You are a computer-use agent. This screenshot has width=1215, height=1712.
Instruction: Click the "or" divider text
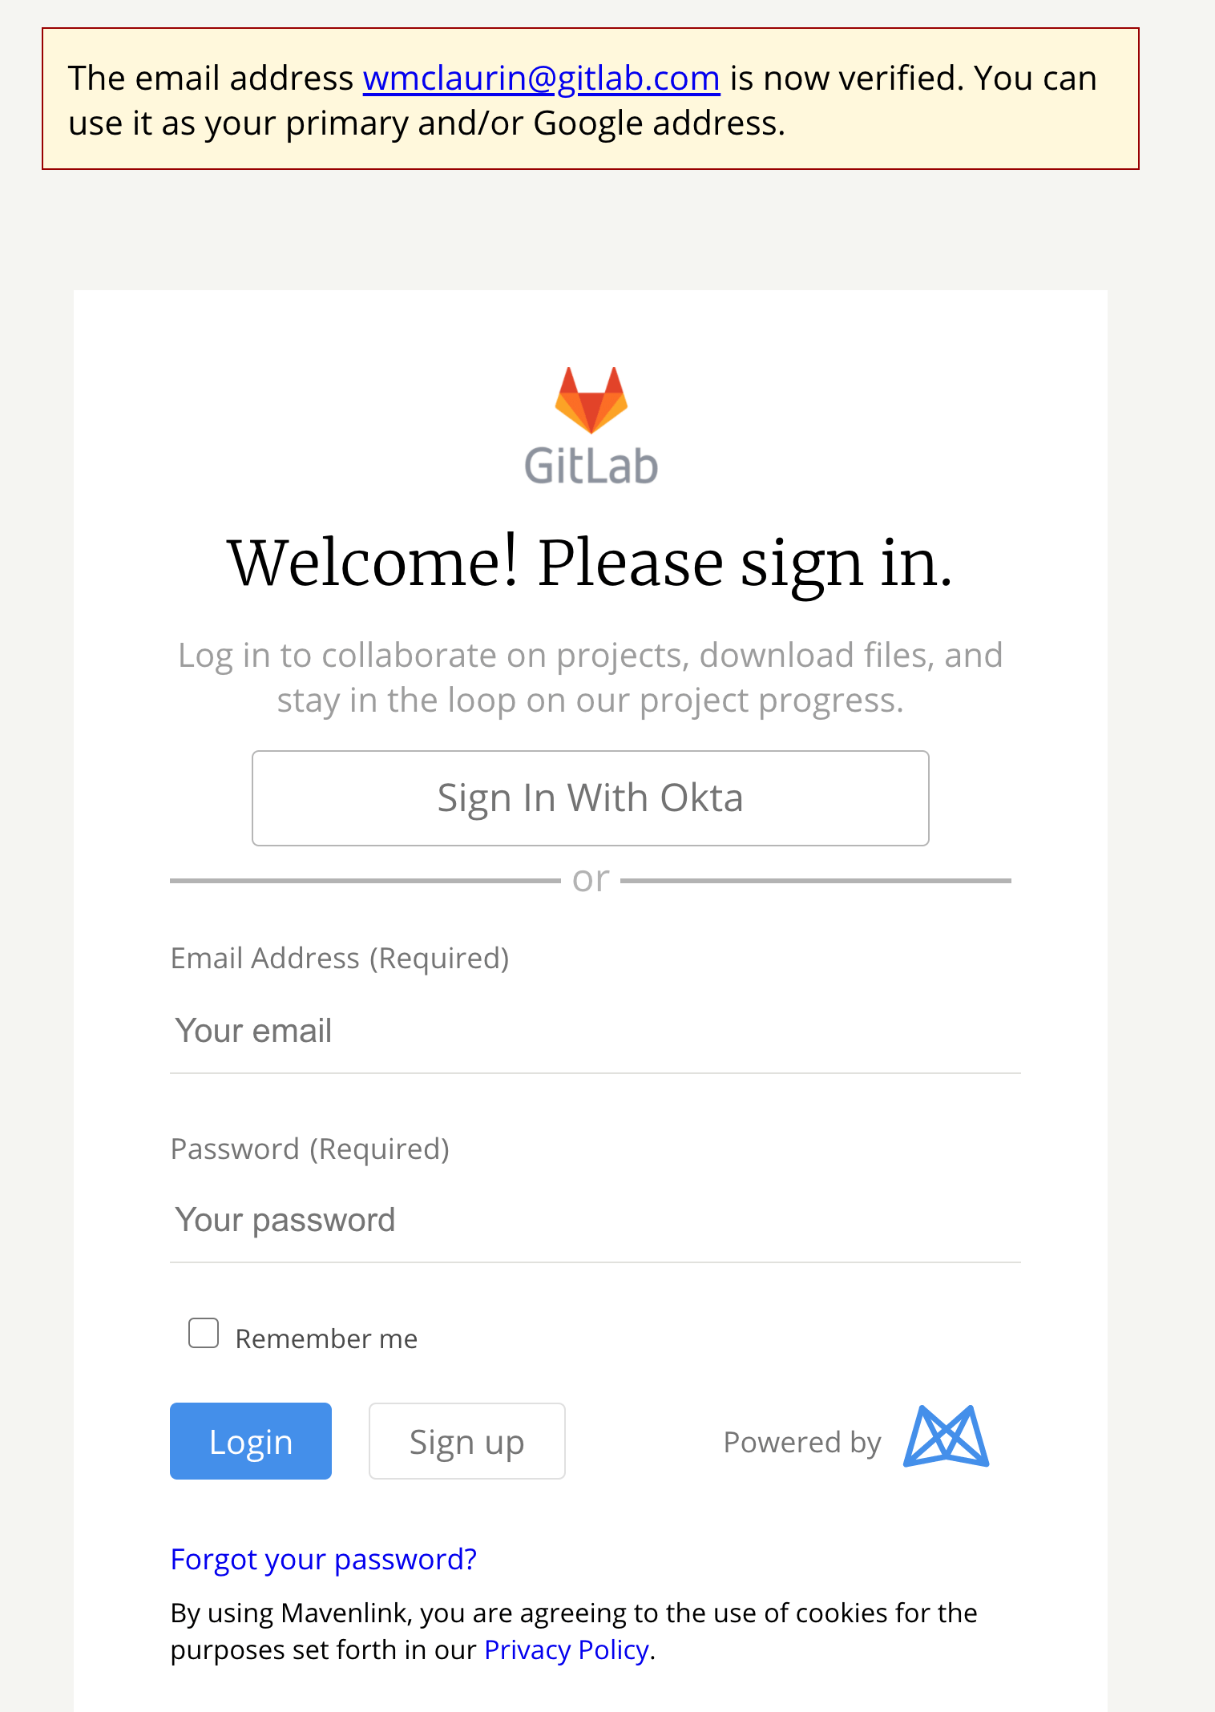pyautogui.click(x=591, y=879)
